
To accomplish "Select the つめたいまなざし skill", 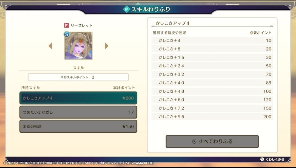I will tap(78, 112).
